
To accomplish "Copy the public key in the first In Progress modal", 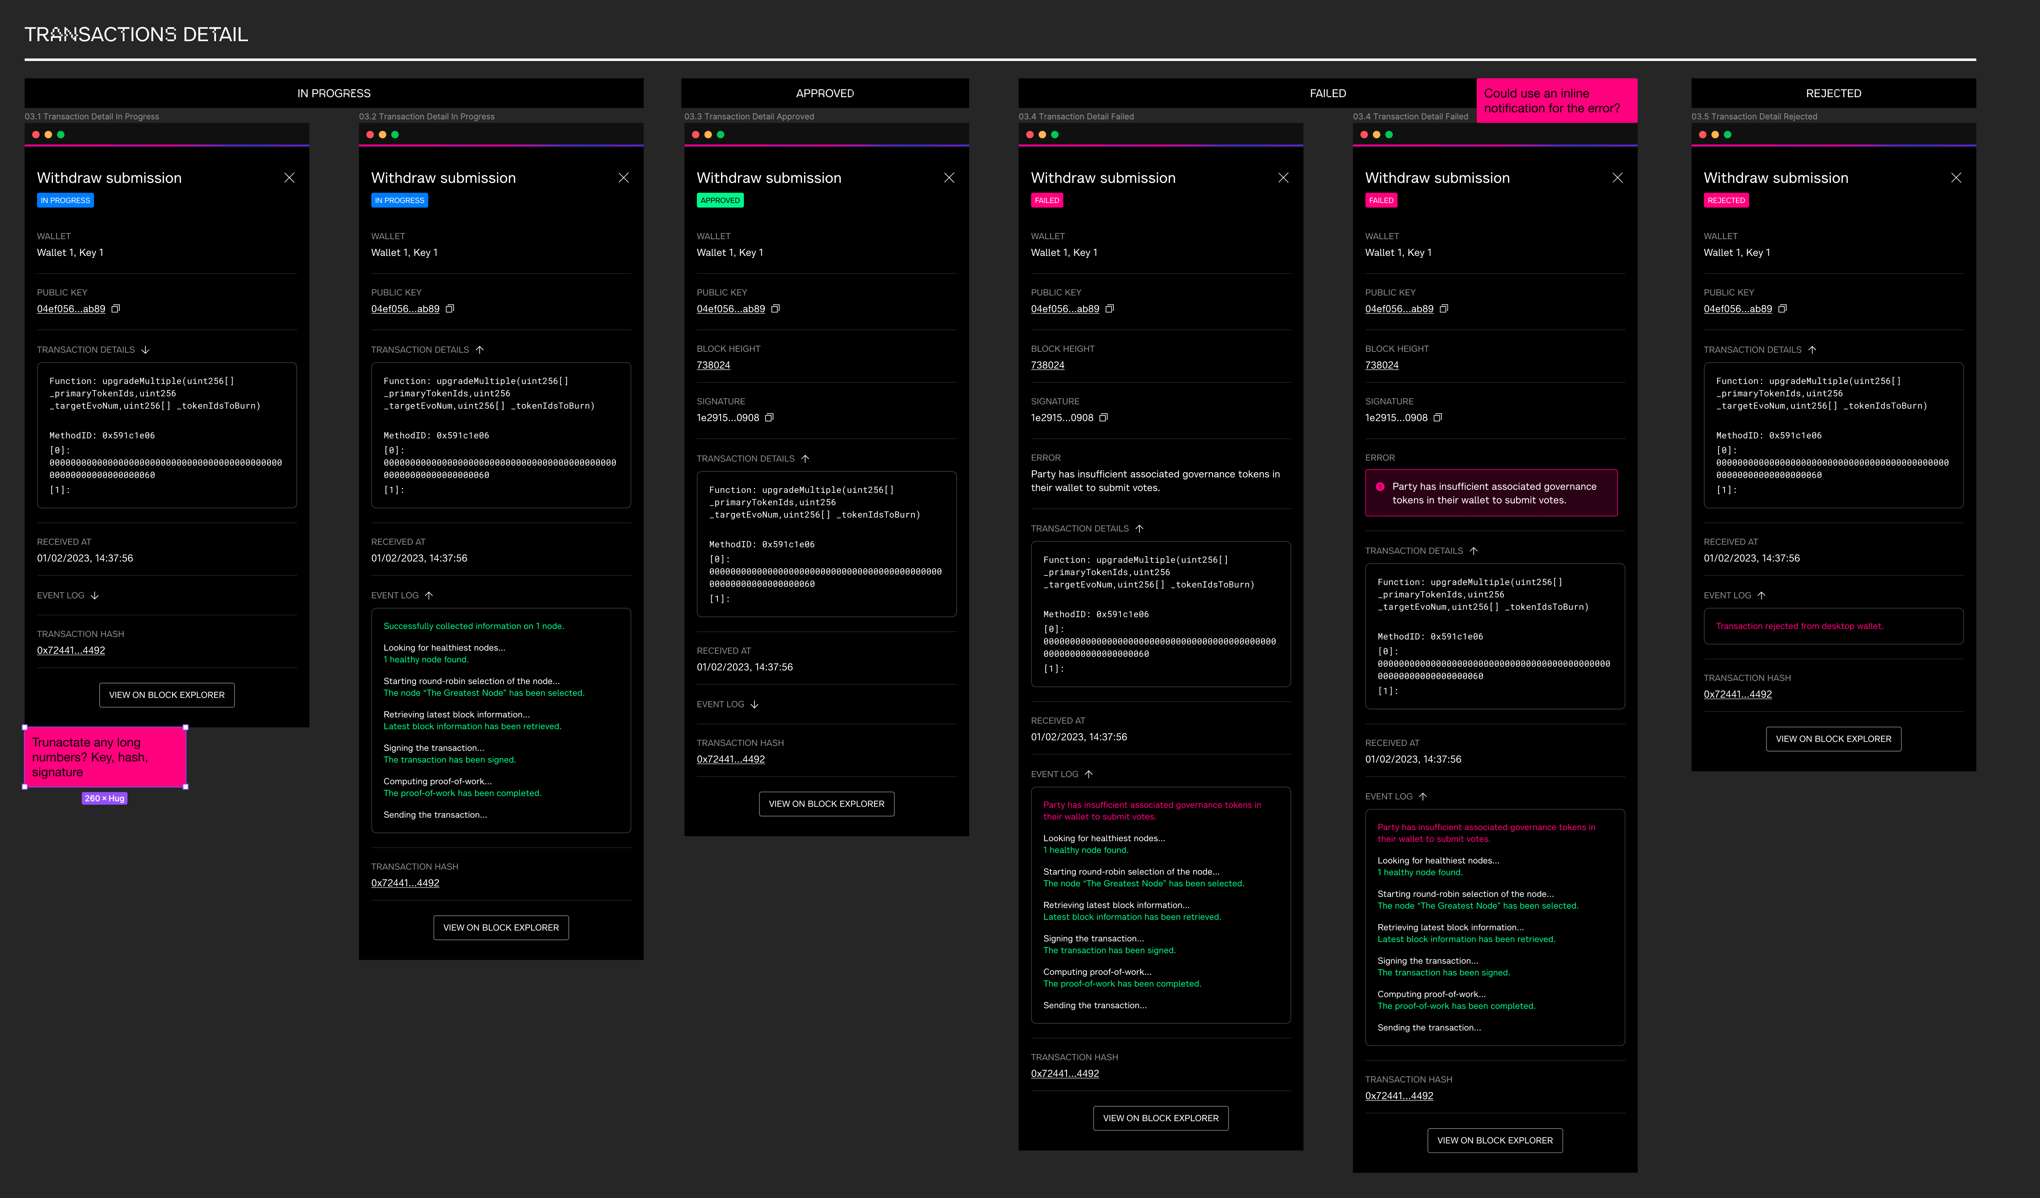I will click(x=116, y=308).
